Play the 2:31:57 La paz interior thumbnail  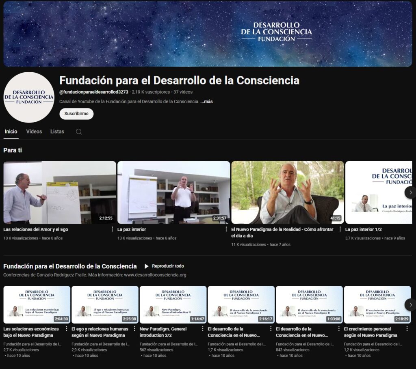[x=174, y=192]
